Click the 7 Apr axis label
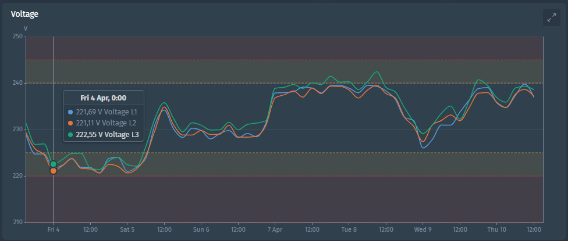 click(275, 229)
